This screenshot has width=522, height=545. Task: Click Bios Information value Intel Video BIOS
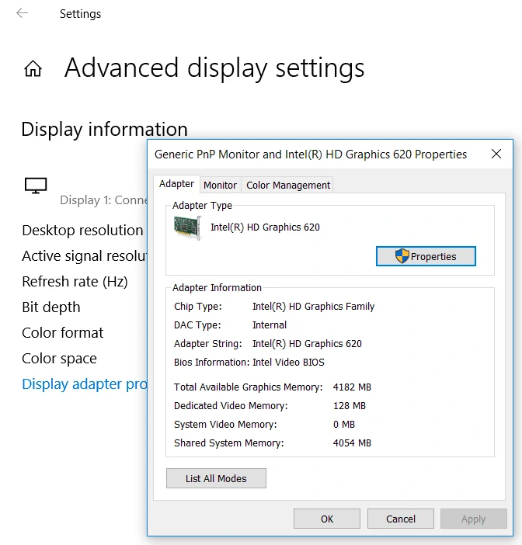click(x=288, y=363)
